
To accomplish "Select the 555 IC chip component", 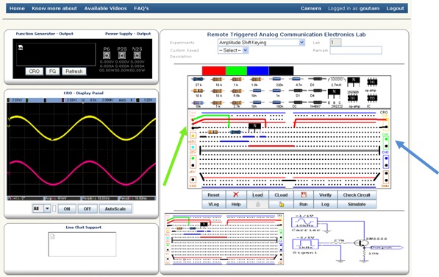I will click(x=372, y=99).
